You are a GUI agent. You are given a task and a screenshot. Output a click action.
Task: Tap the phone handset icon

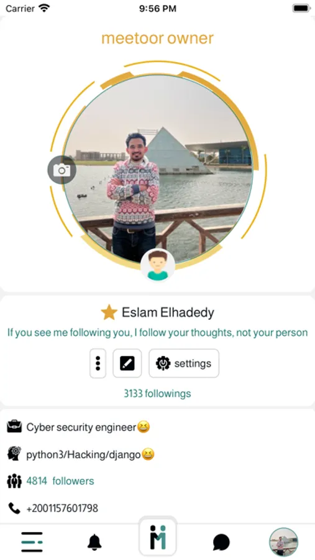(x=14, y=508)
